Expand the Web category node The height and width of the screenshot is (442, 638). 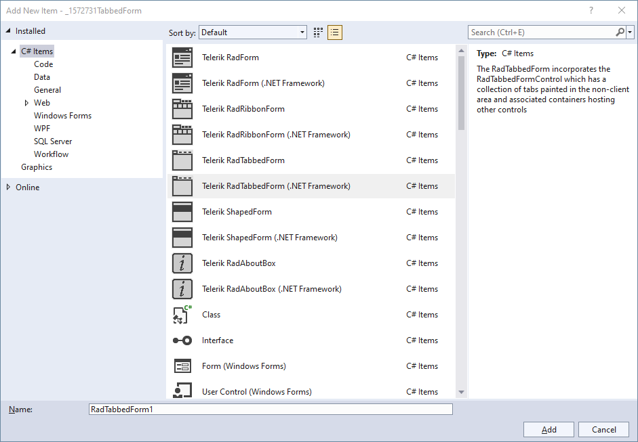(x=26, y=103)
